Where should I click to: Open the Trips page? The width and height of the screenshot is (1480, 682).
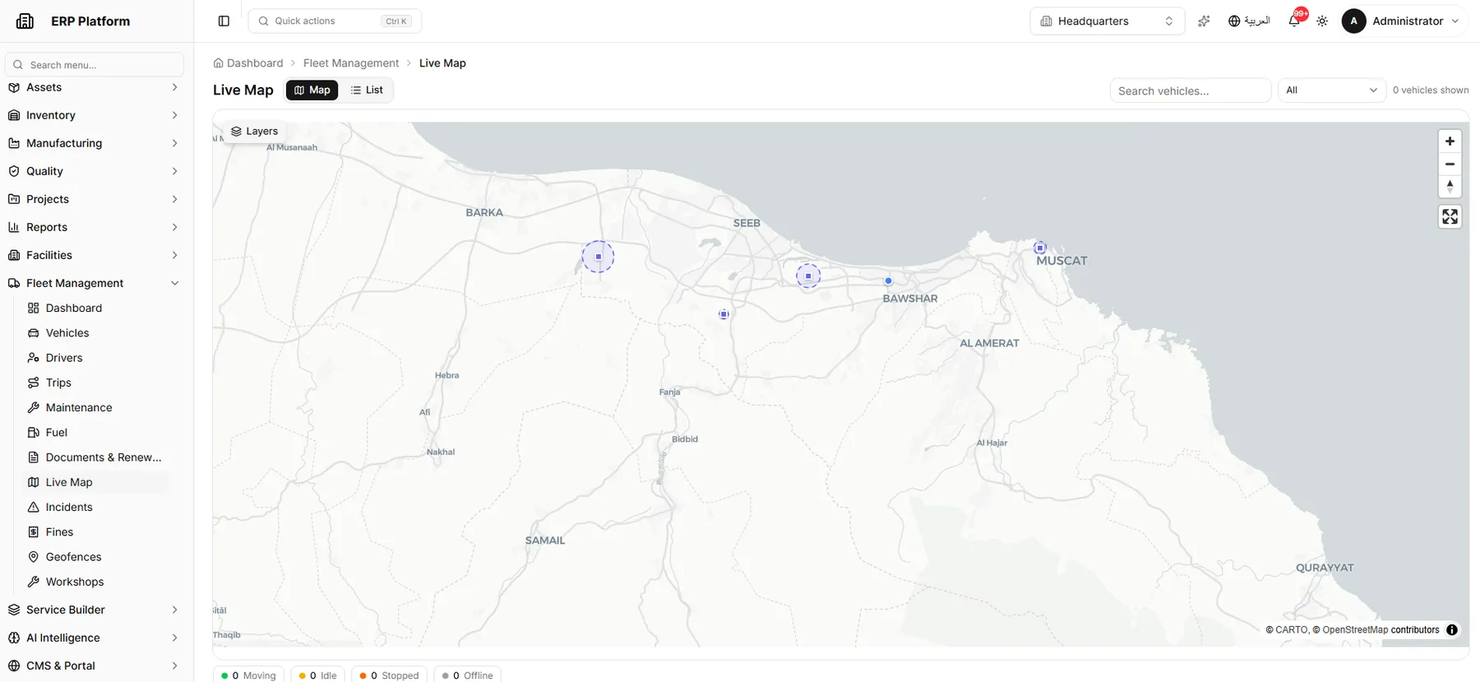tap(96, 383)
